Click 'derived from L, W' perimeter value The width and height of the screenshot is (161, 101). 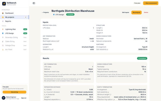pyautogui.click(x=140, y=39)
